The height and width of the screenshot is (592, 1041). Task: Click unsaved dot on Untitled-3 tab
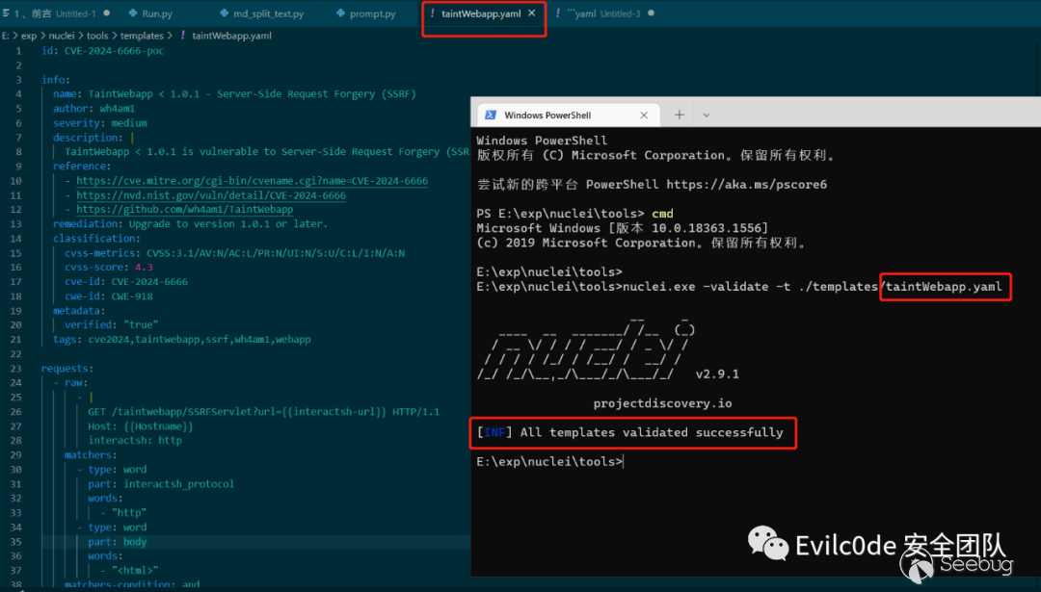[651, 13]
